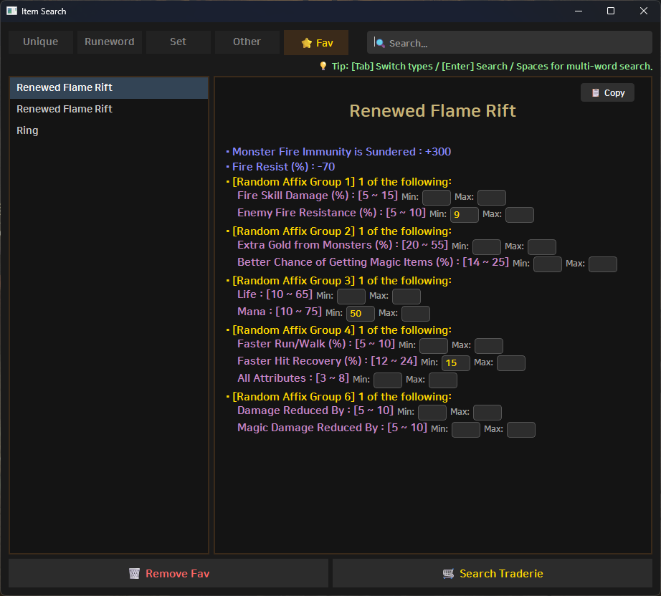Click the Item Search window icon
661x596 pixels.
11,11
